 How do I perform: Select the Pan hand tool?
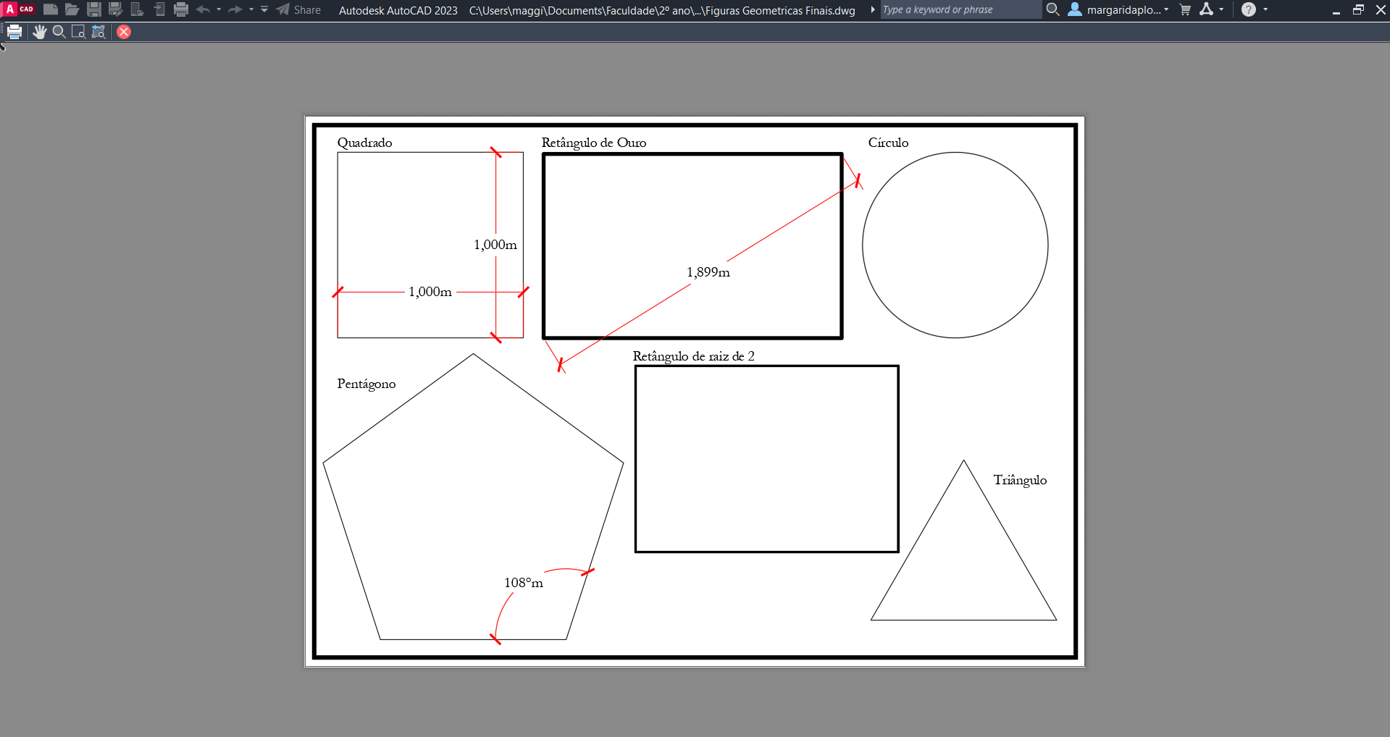(x=39, y=32)
